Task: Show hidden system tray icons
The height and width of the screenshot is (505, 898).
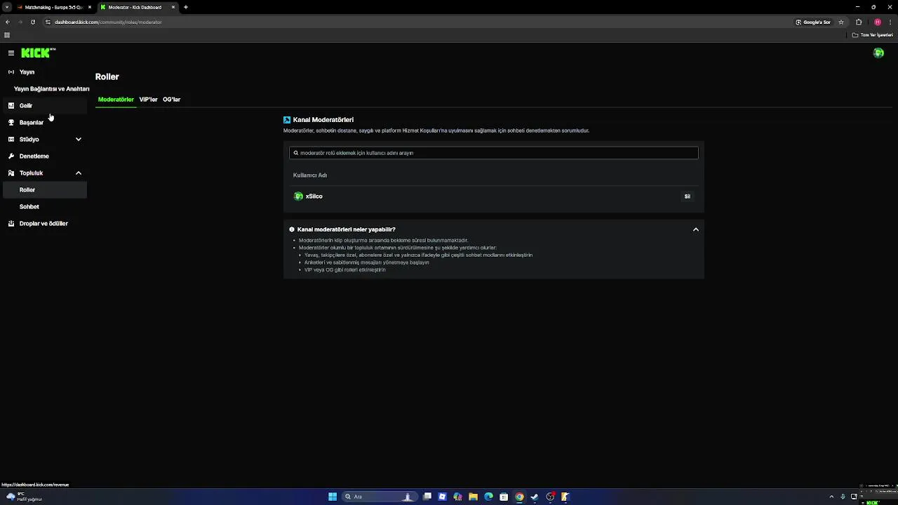Action: [x=832, y=497]
